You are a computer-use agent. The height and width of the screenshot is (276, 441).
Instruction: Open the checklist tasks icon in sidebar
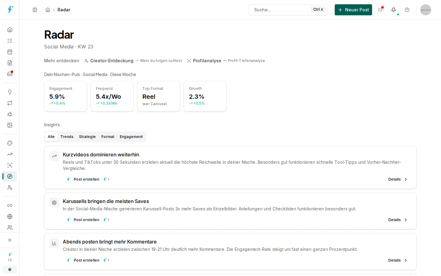coord(10,41)
